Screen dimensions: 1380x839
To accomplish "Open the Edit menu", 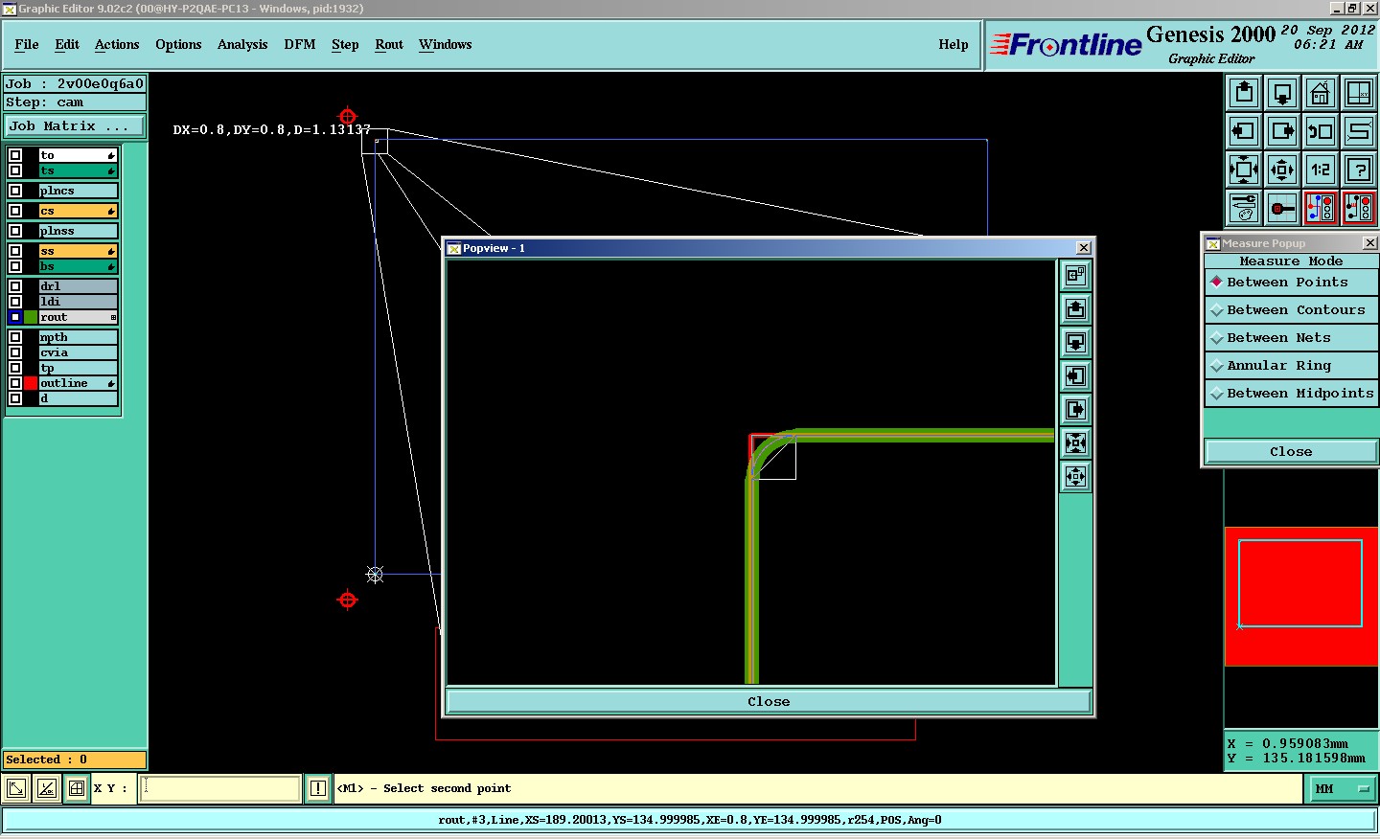I will 67,45.
